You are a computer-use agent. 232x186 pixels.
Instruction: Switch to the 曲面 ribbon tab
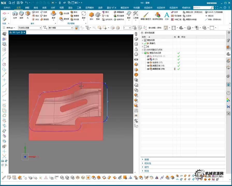(44, 8)
